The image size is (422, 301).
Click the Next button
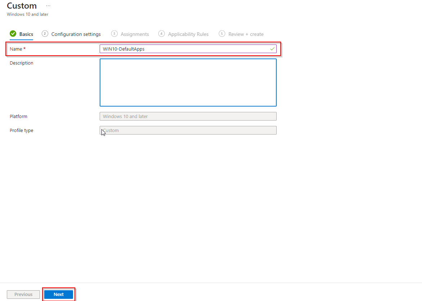(59, 294)
